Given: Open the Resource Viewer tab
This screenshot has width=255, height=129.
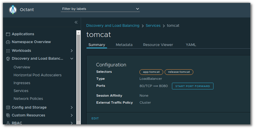Looking at the screenshot, I should pyautogui.click(x=158, y=45).
